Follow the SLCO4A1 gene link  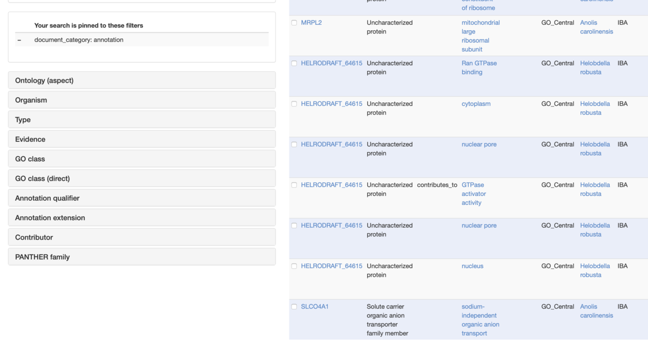point(315,306)
